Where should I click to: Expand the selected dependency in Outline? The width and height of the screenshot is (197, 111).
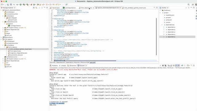coord(164,37)
